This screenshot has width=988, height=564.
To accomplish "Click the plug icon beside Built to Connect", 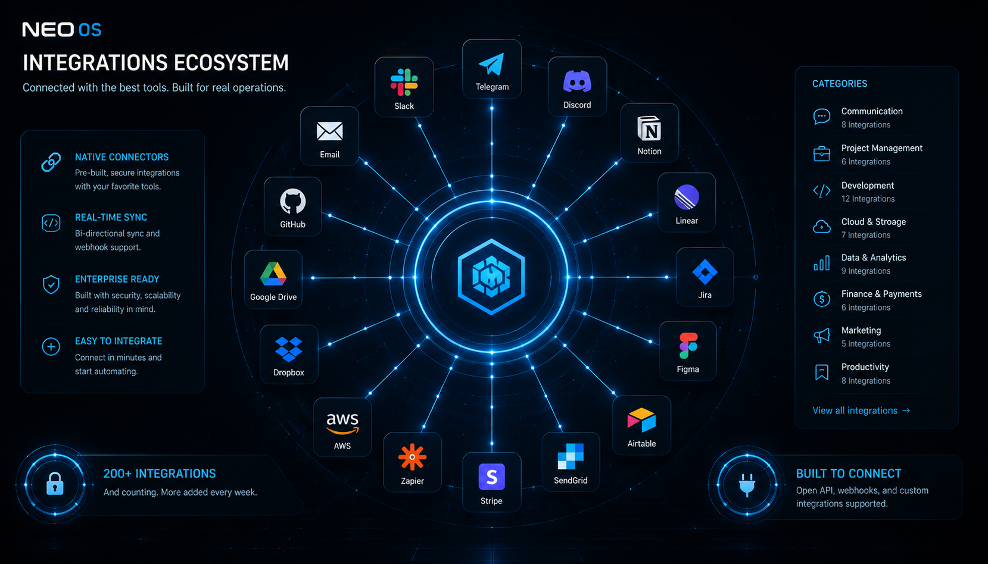I will [x=747, y=485].
